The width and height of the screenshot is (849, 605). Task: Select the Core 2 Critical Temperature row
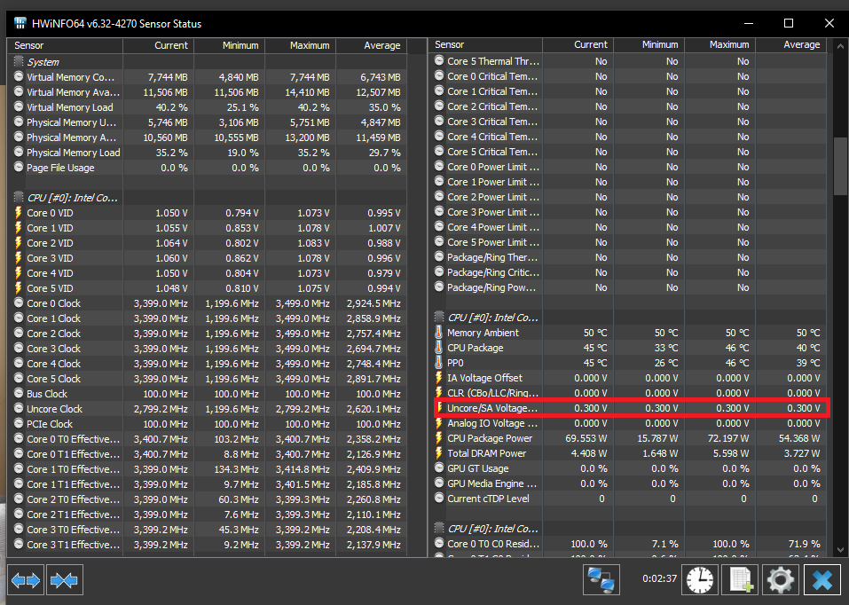[628, 106]
